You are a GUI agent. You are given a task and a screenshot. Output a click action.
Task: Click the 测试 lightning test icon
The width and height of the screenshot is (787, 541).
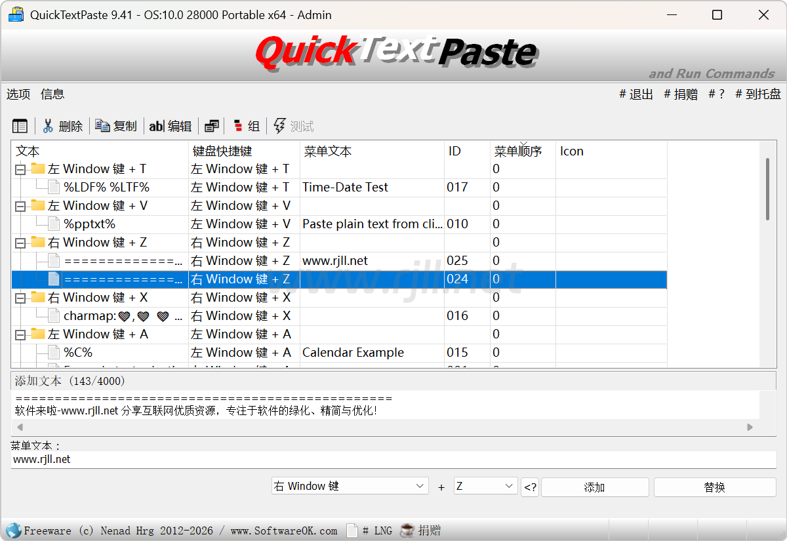coord(280,127)
